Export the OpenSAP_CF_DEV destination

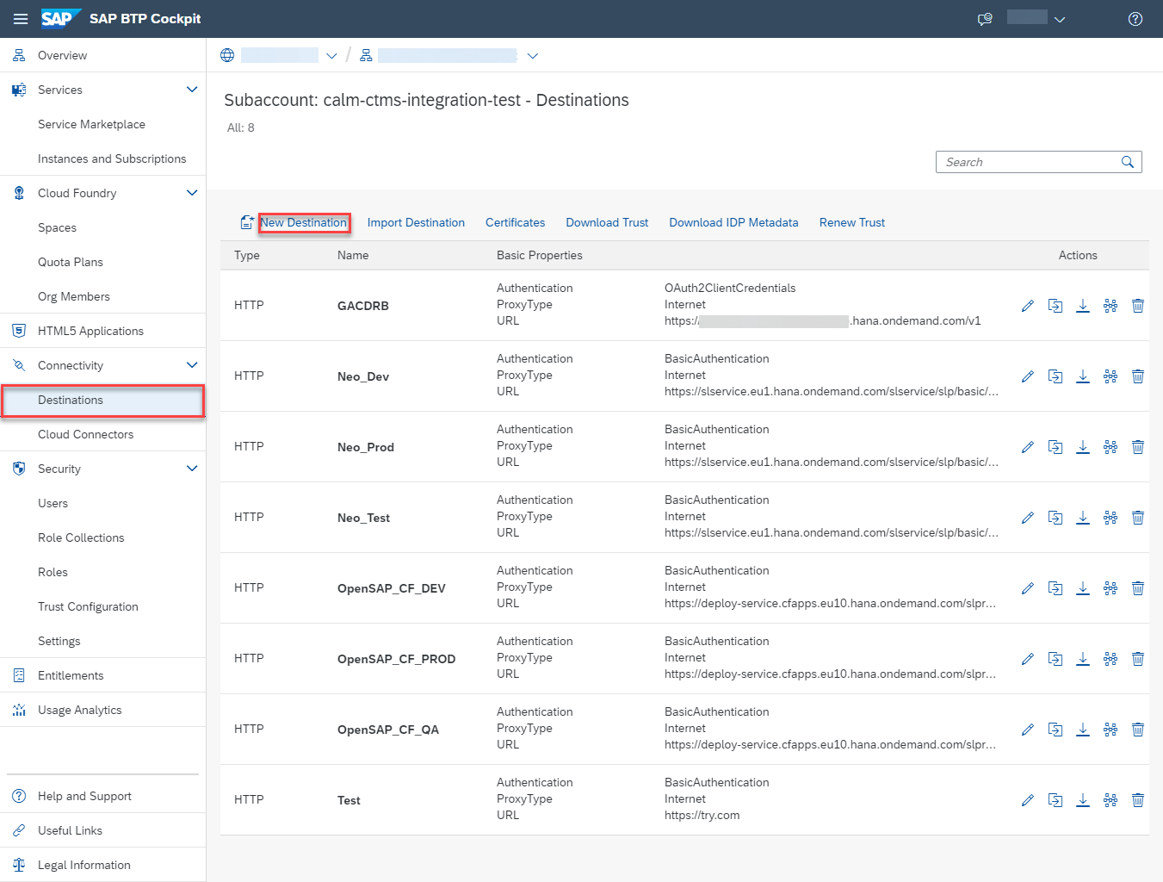point(1083,588)
